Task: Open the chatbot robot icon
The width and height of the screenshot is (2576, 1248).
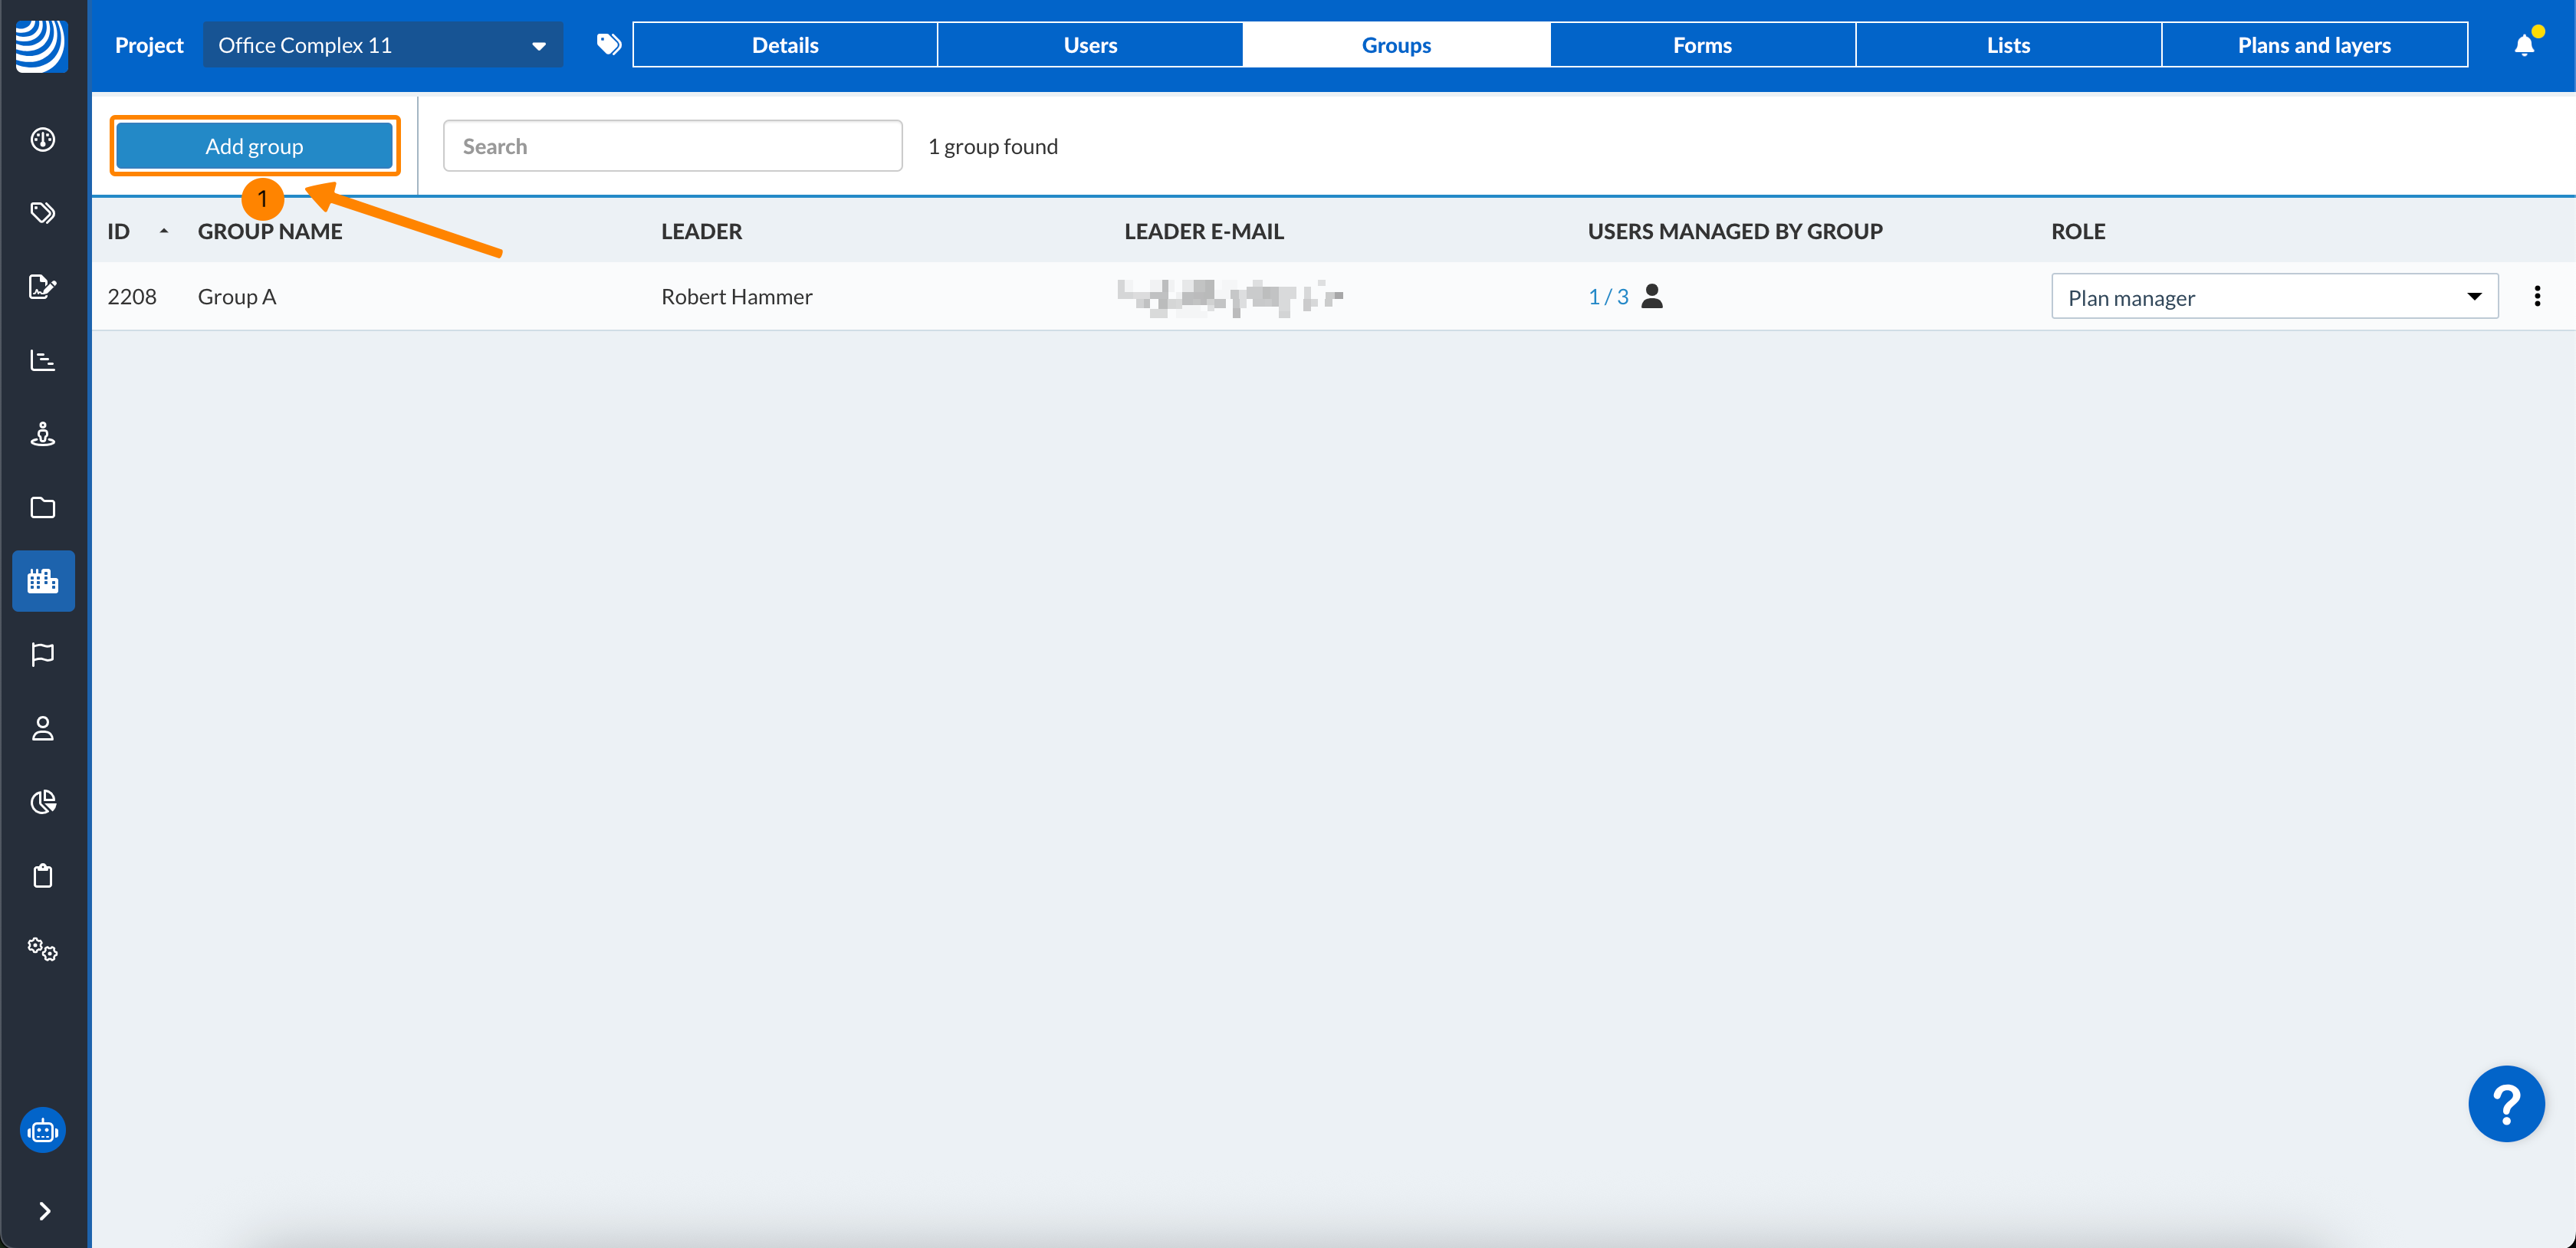Action: (x=42, y=1130)
